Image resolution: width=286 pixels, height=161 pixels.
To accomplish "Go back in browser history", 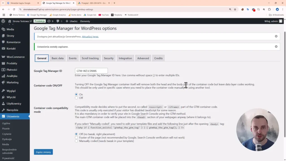I will pos(3,9).
